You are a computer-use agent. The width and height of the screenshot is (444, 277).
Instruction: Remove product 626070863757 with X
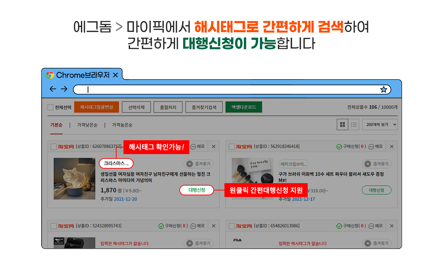tap(214, 146)
